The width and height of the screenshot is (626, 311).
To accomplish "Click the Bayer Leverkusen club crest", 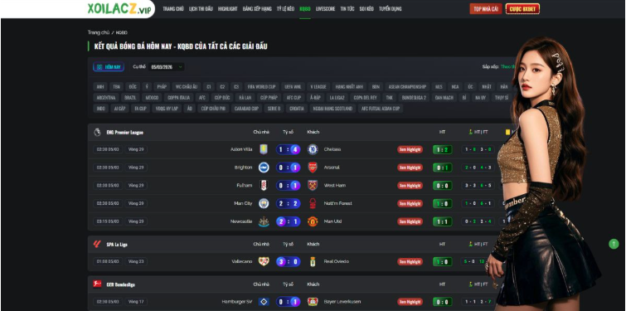I will [313, 302].
